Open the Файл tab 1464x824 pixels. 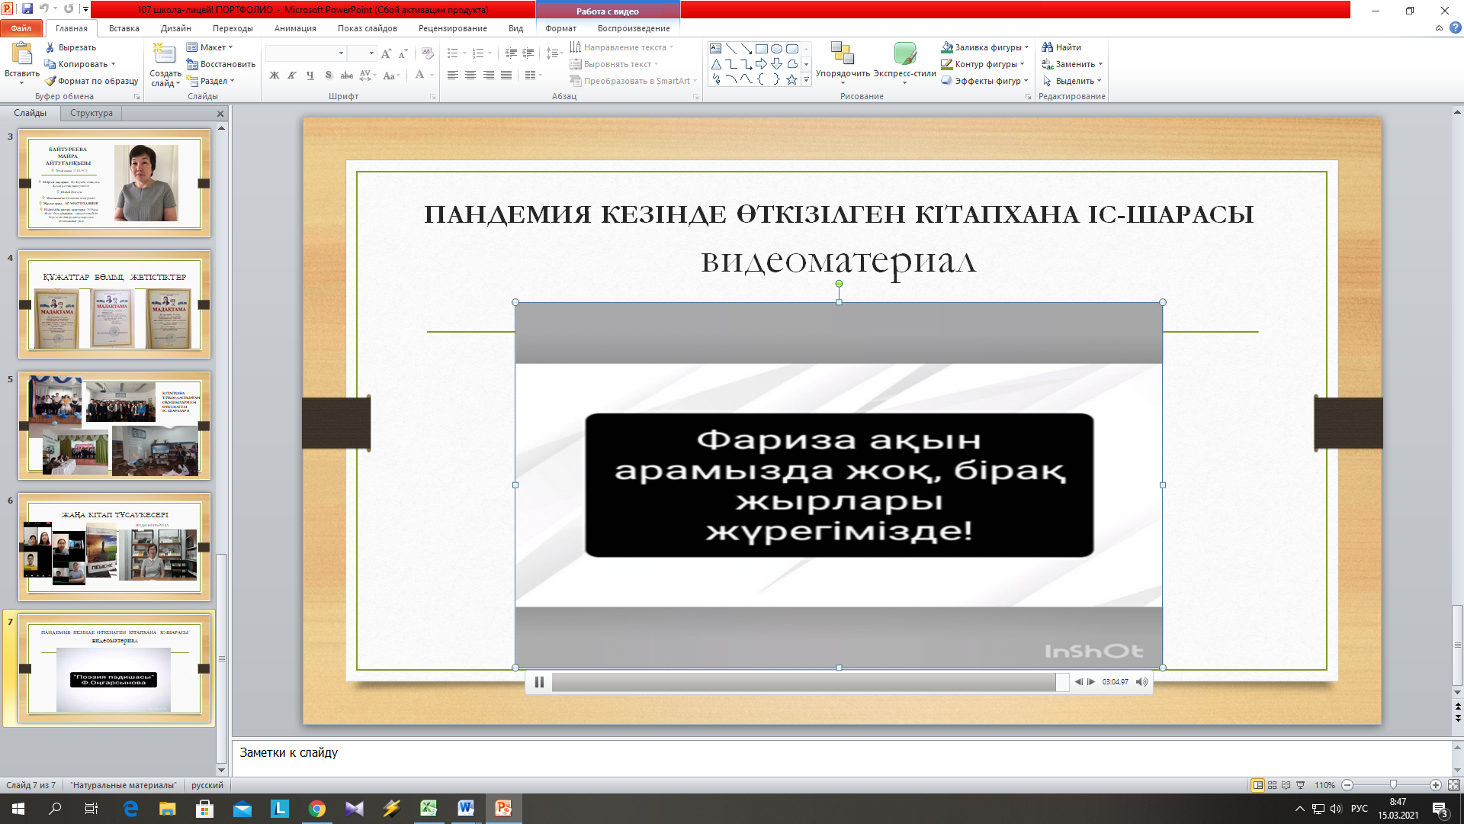click(21, 28)
